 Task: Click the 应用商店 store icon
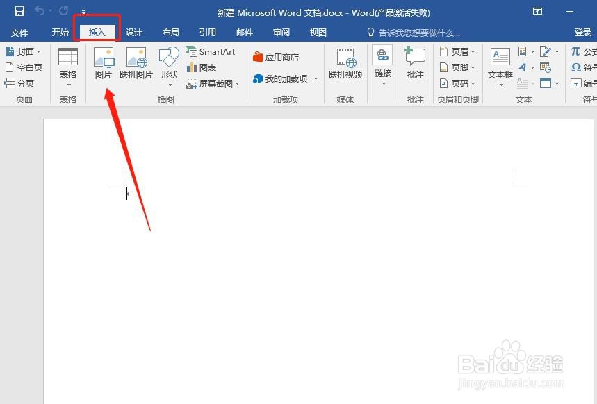[x=277, y=57]
